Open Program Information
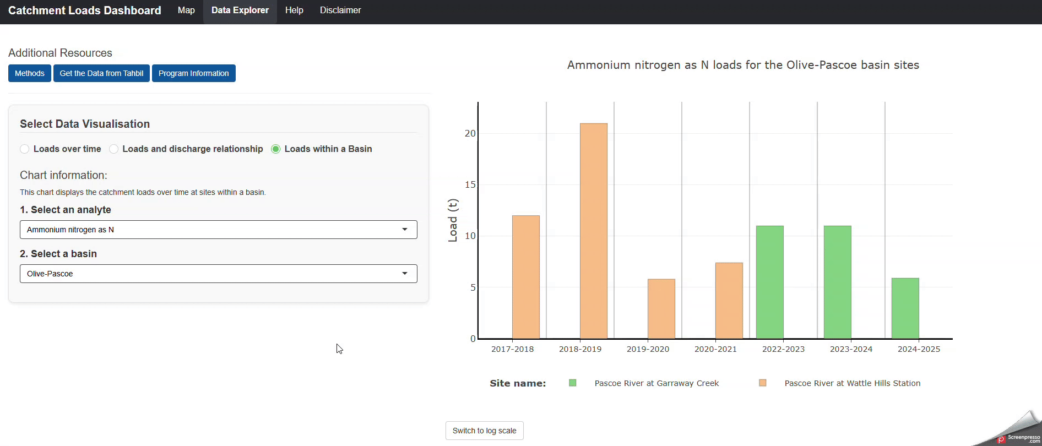The height and width of the screenshot is (446, 1042). coord(194,73)
